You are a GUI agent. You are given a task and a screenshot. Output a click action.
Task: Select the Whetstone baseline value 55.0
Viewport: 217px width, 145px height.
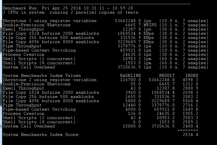(136, 84)
